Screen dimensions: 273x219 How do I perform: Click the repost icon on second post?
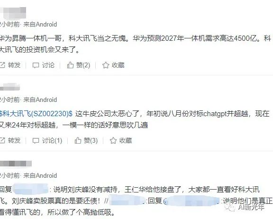[2, 140]
